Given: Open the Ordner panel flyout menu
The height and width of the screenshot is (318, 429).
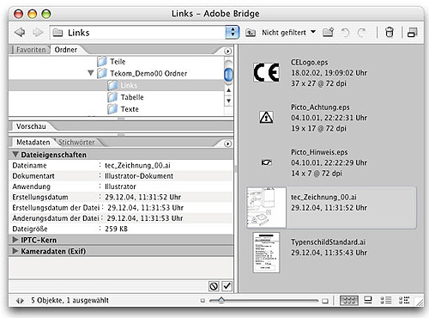Looking at the screenshot, I should (227, 52).
